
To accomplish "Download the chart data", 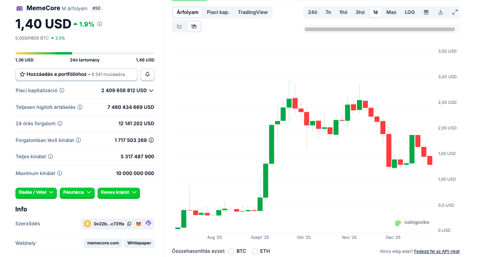I will 440,12.
